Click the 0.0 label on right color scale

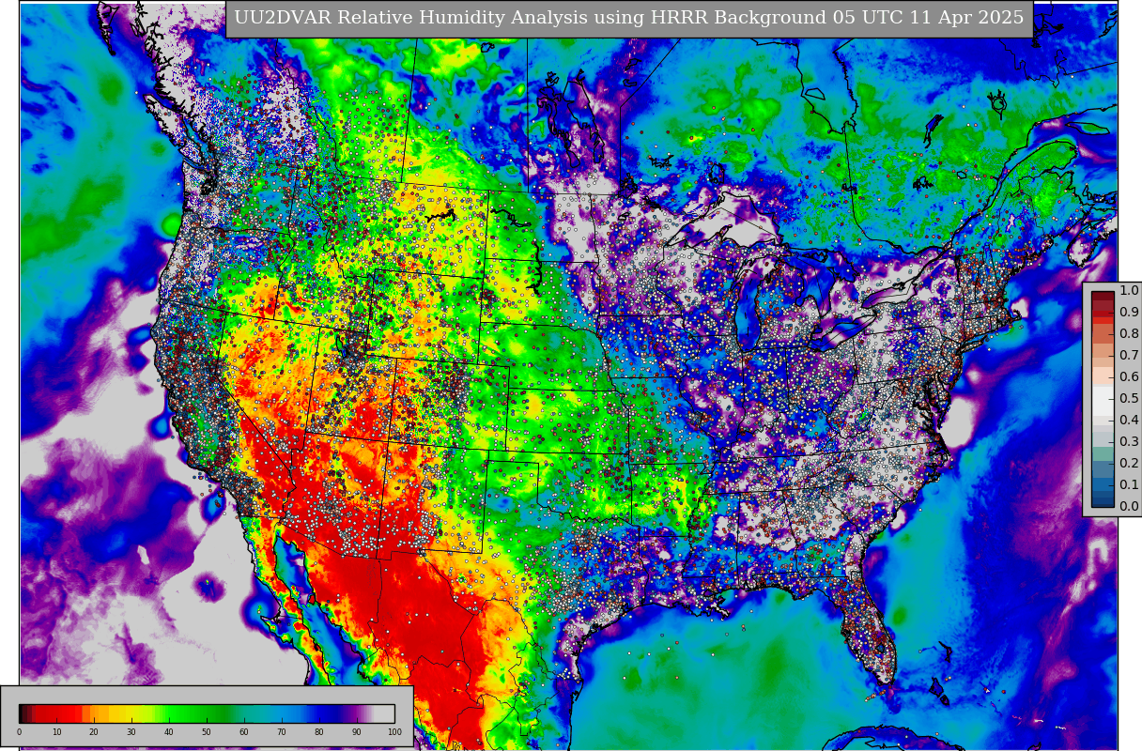click(1129, 507)
